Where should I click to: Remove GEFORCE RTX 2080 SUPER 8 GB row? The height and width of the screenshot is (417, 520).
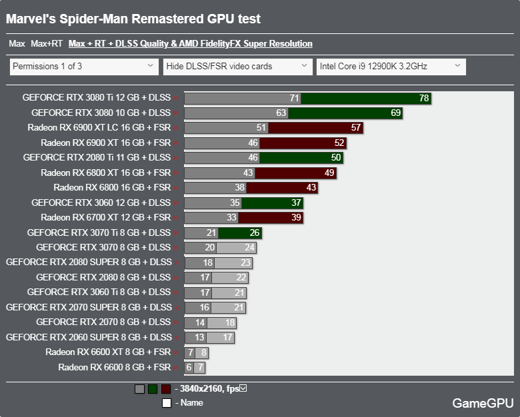point(177,262)
